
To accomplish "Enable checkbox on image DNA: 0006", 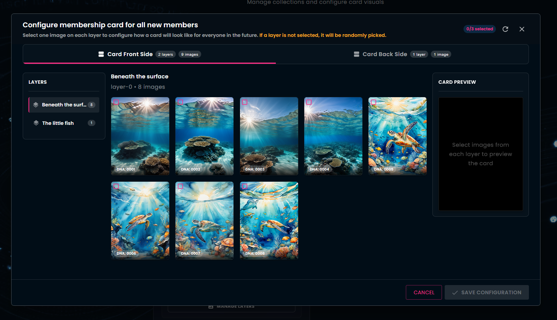I will coord(116,186).
